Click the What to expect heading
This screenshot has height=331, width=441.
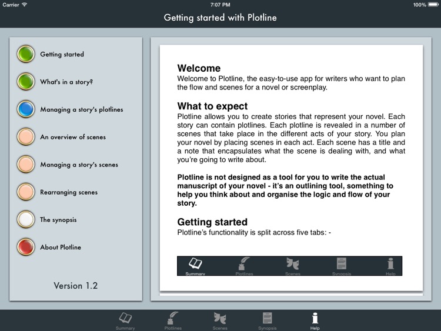(x=212, y=106)
